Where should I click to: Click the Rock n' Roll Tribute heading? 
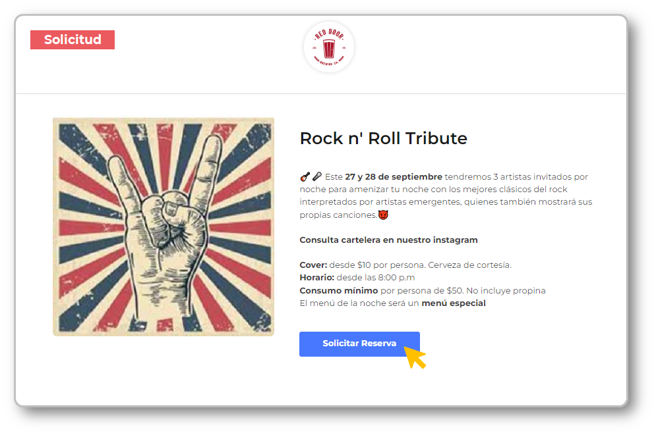(383, 139)
